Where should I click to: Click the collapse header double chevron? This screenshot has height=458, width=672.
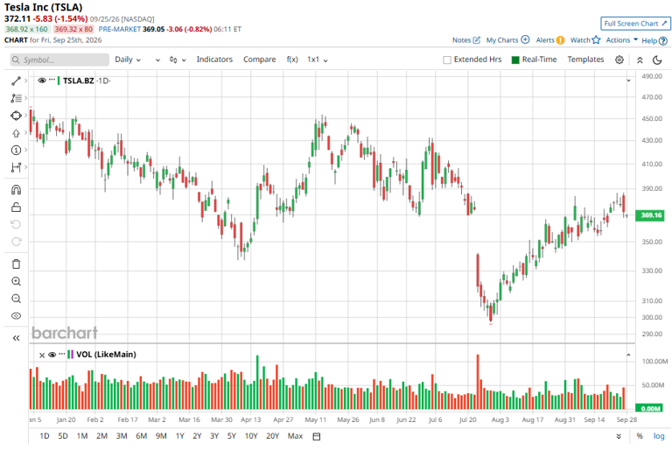[x=640, y=60]
